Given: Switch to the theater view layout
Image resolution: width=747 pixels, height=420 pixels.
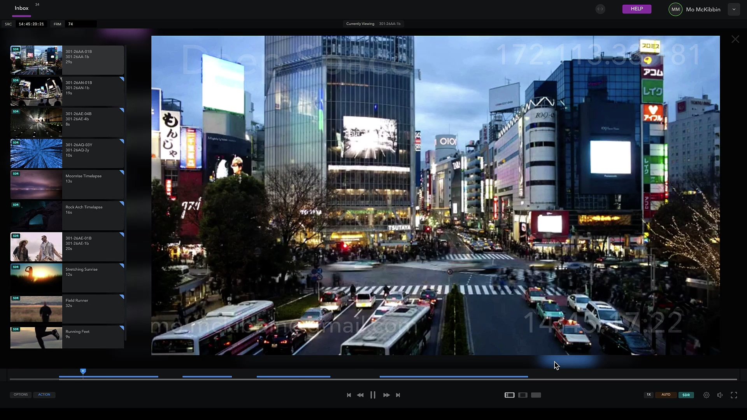Looking at the screenshot, I should (523, 395).
